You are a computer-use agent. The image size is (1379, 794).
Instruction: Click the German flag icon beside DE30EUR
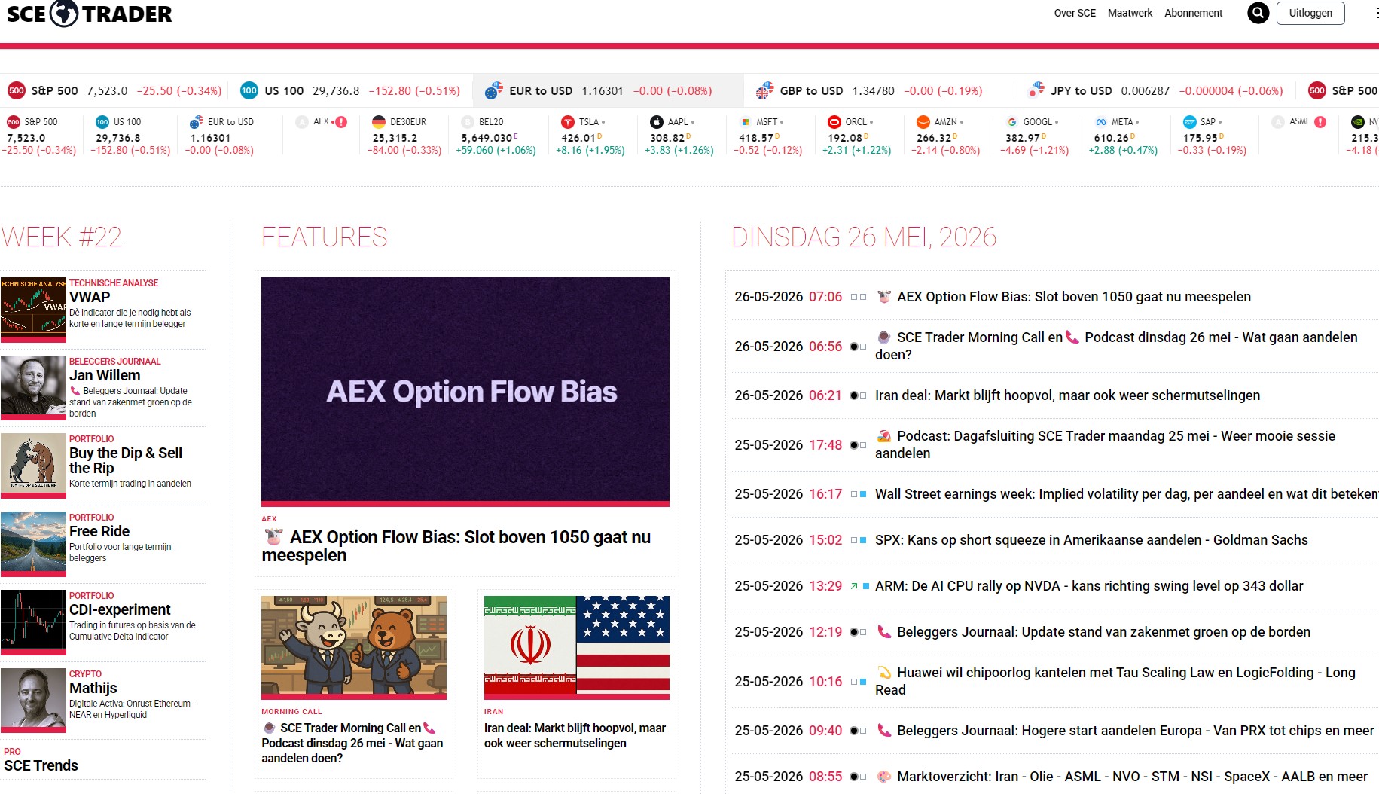379,122
